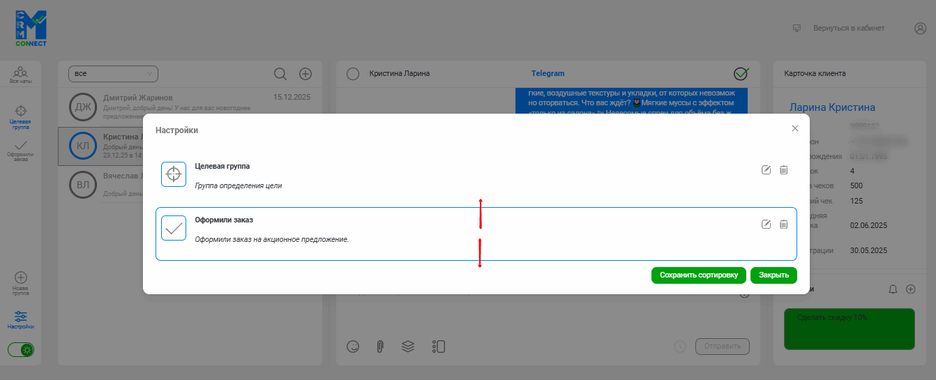Open the Дмитрий Жаринов chat
Viewport: 936px width, 380px height.
[x=190, y=106]
